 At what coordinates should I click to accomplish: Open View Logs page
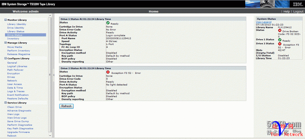click(13, 114)
